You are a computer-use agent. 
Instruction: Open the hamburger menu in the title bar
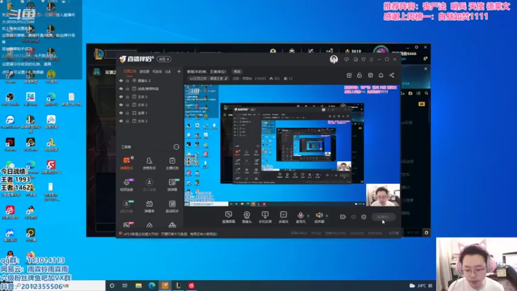371,59
